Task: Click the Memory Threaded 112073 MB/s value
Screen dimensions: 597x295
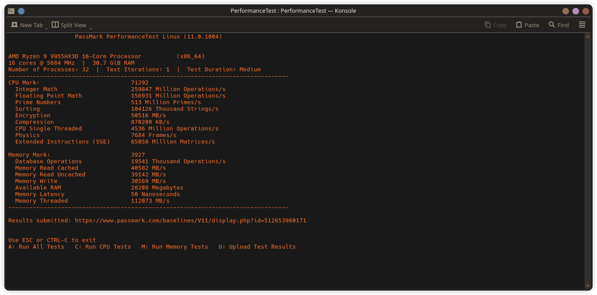Action: (x=150, y=201)
